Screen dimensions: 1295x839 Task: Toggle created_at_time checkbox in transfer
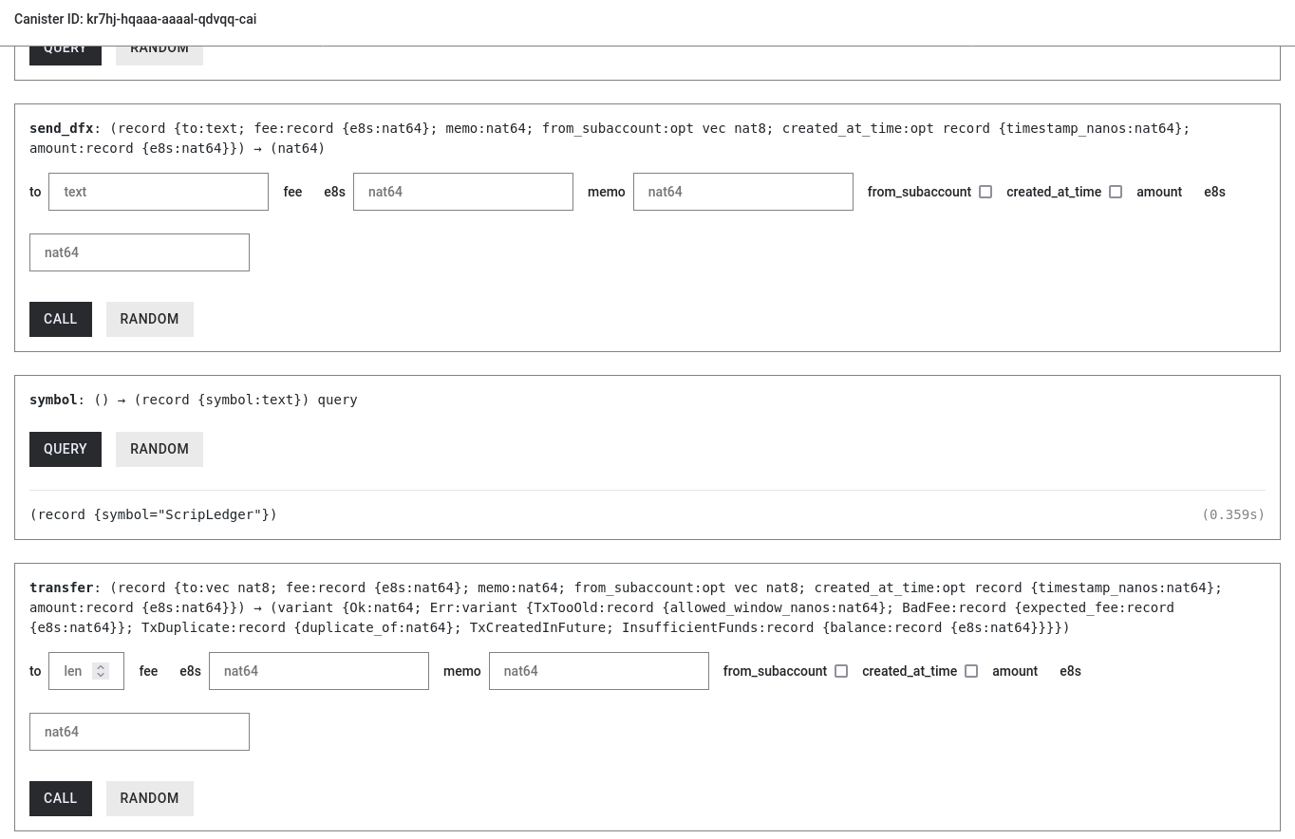[971, 671]
